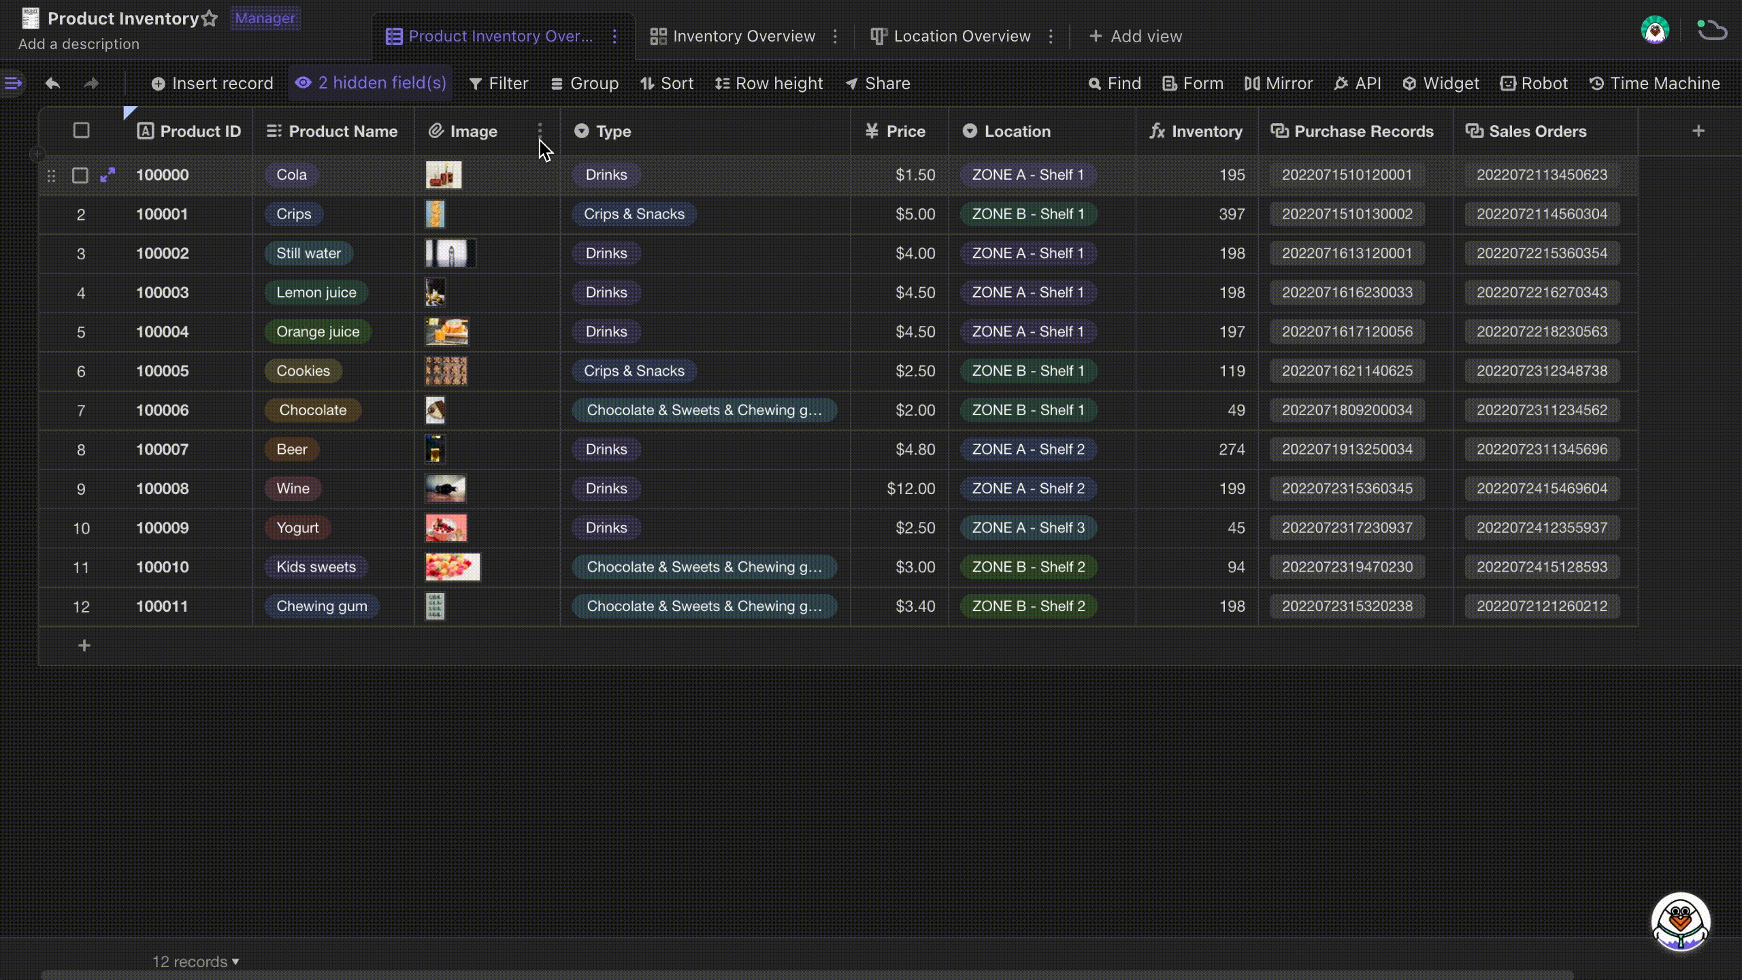Open the Robot automation icon

tap(1534, 82)
